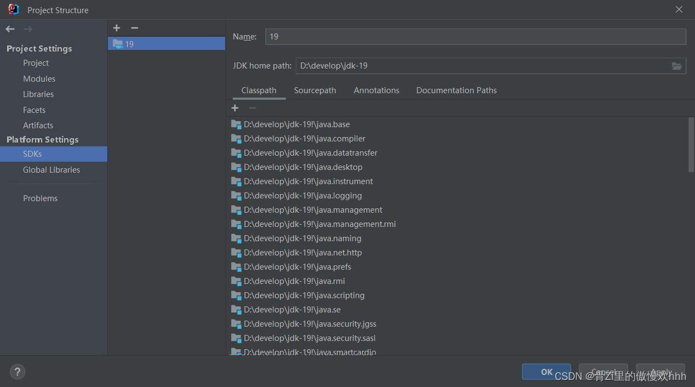Image resolution: width=695 pixels, height=387 pixels.
Task: Click the Apply button
Action: [660, 372]
